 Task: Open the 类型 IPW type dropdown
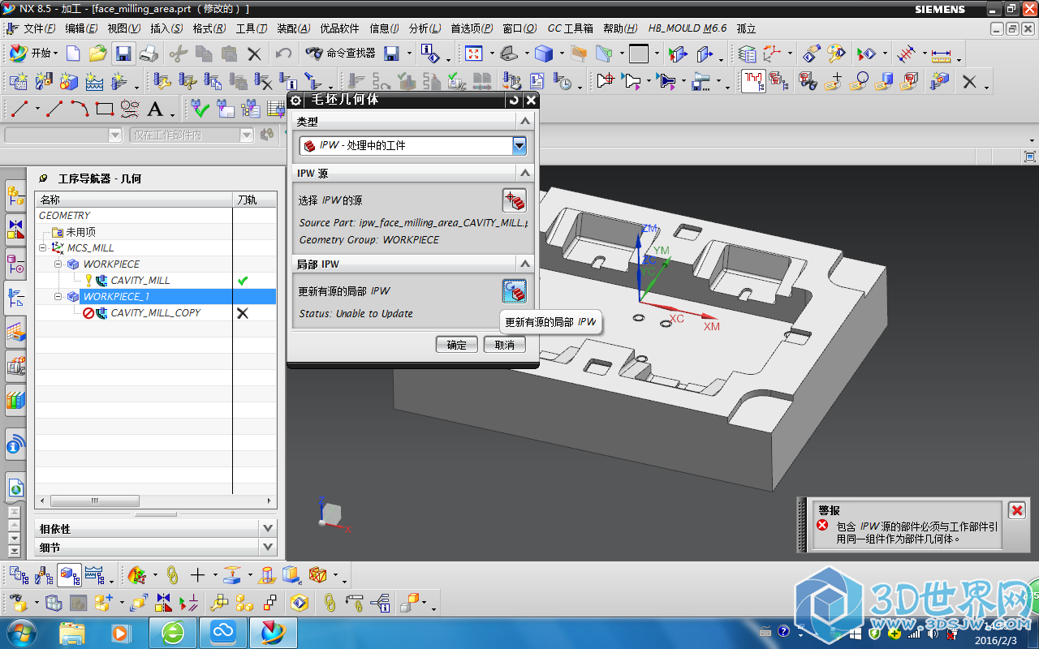coord(519,145)
